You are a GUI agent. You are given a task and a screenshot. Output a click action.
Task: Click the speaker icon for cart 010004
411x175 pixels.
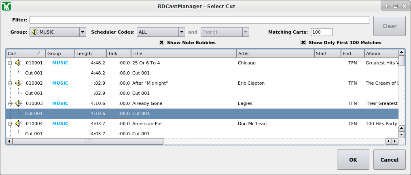(x=18, y=124)
